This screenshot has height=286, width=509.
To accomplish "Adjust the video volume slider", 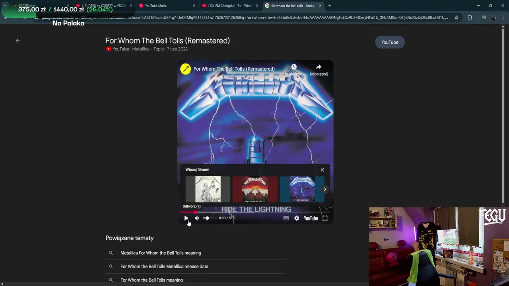I will (x=209, y=218).
